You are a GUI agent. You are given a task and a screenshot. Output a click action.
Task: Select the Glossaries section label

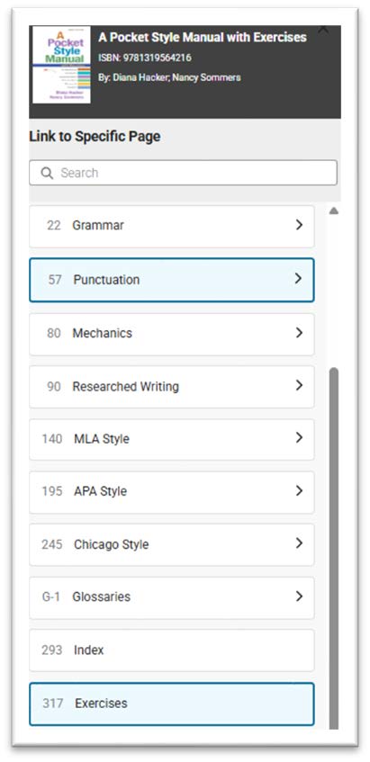coord(101,596)
